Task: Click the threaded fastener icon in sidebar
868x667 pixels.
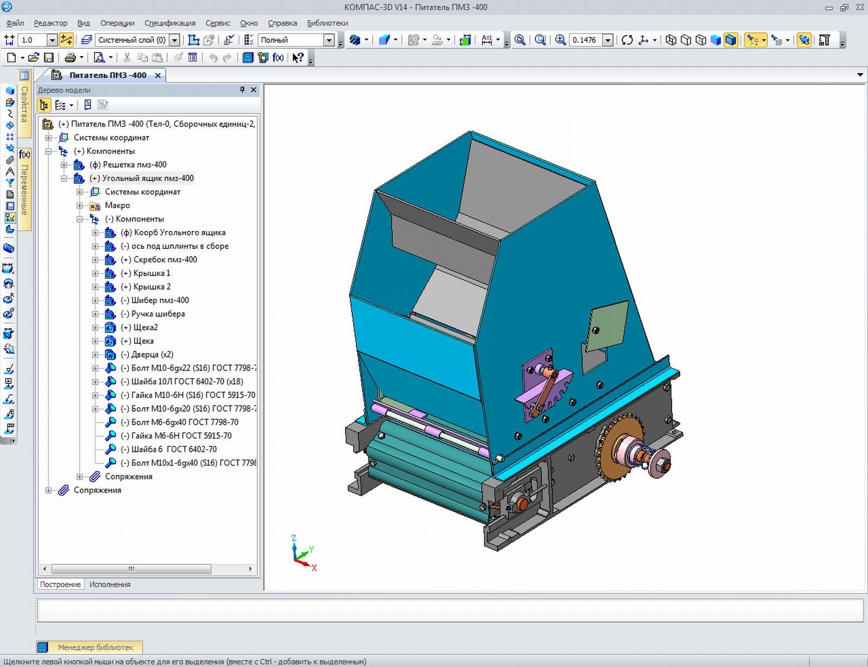Action: (9, 248)
